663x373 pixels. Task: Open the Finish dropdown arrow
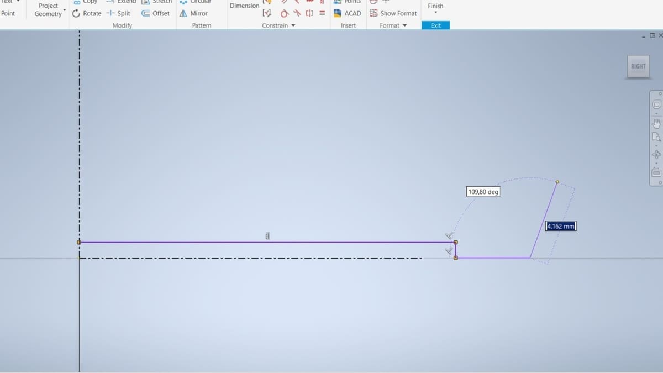435,12
